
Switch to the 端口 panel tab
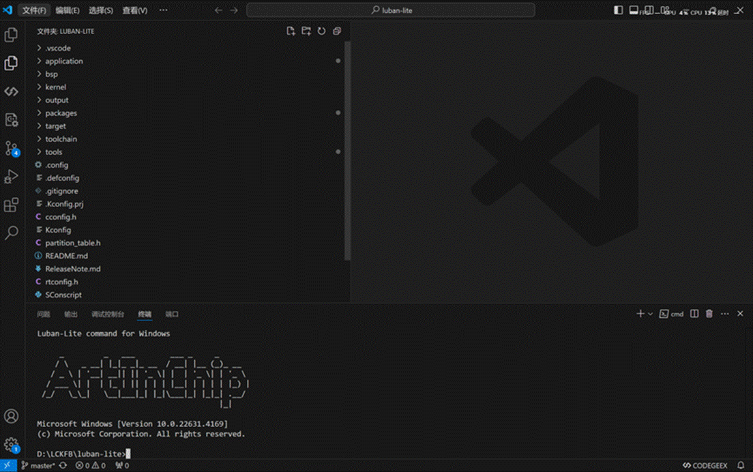pos(172,314)
